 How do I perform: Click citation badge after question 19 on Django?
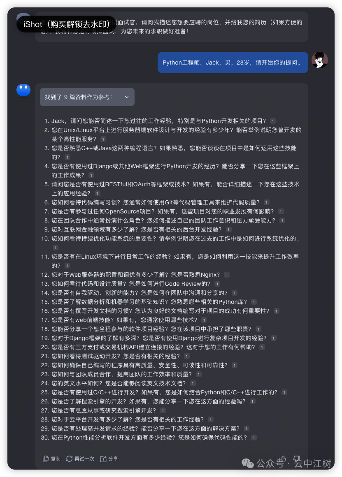tap(274, 338)
